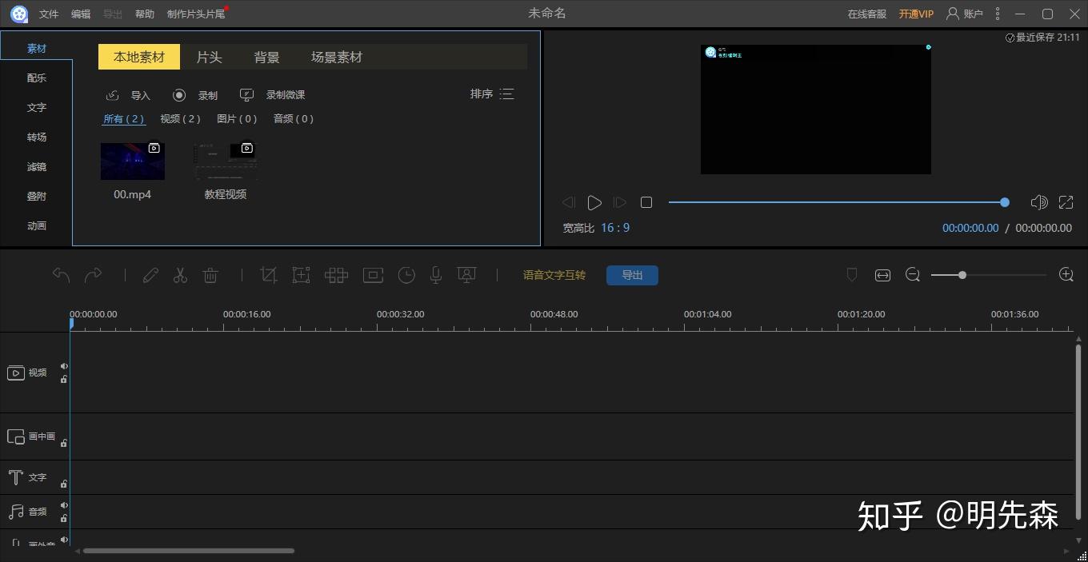The image size is (1088, 562).
Task: Click the clock duration icon
Action: point(406,274)
